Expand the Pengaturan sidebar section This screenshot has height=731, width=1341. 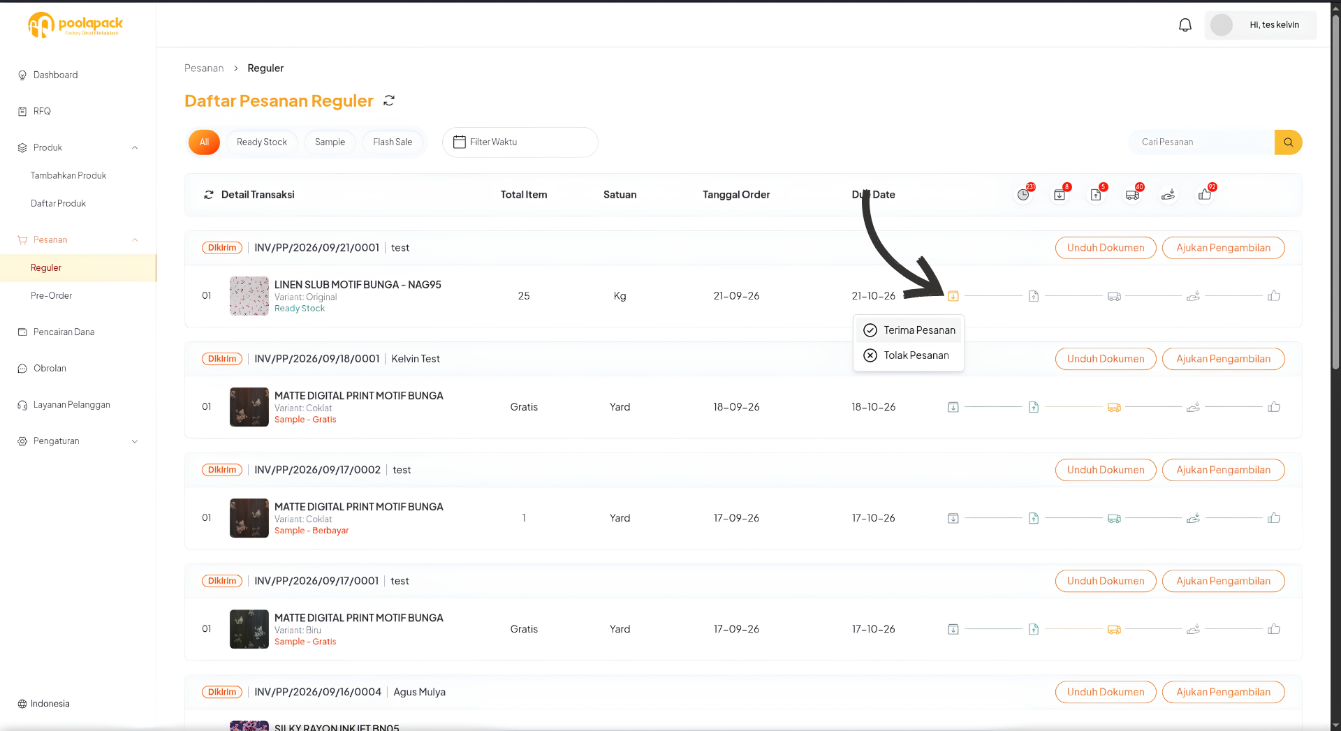coord(135,441)
